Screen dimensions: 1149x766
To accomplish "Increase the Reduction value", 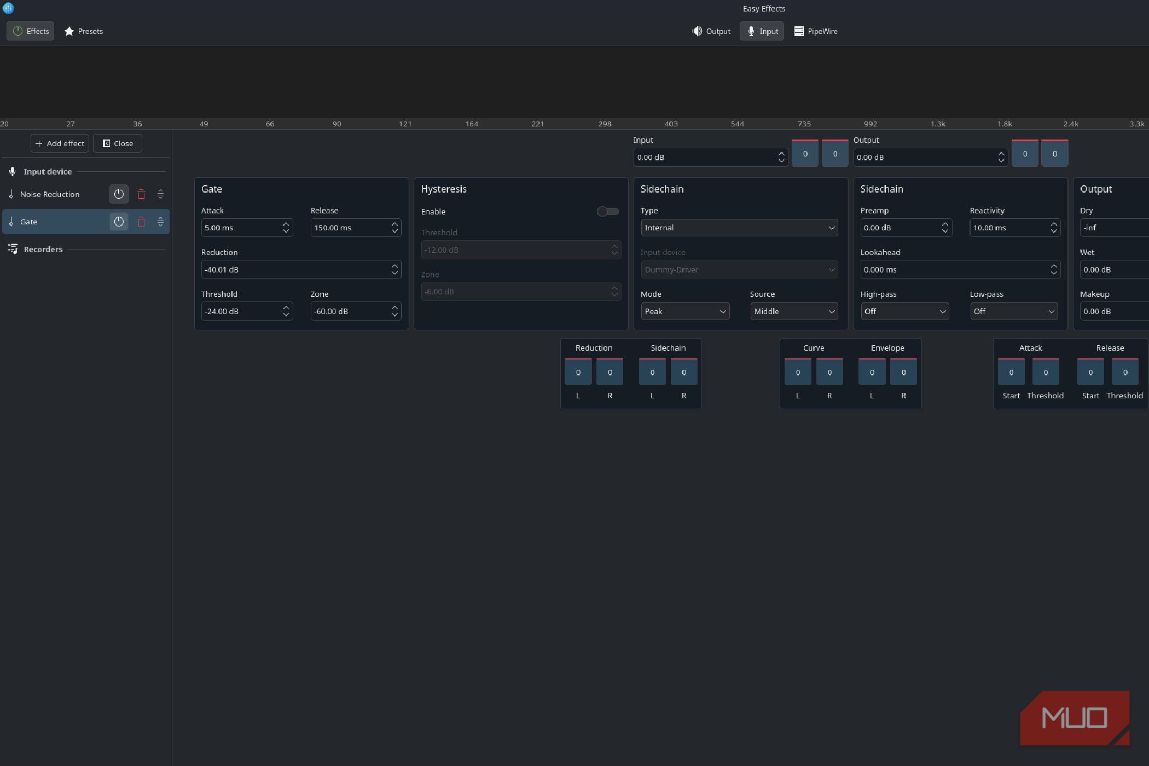I will [394, 266].
